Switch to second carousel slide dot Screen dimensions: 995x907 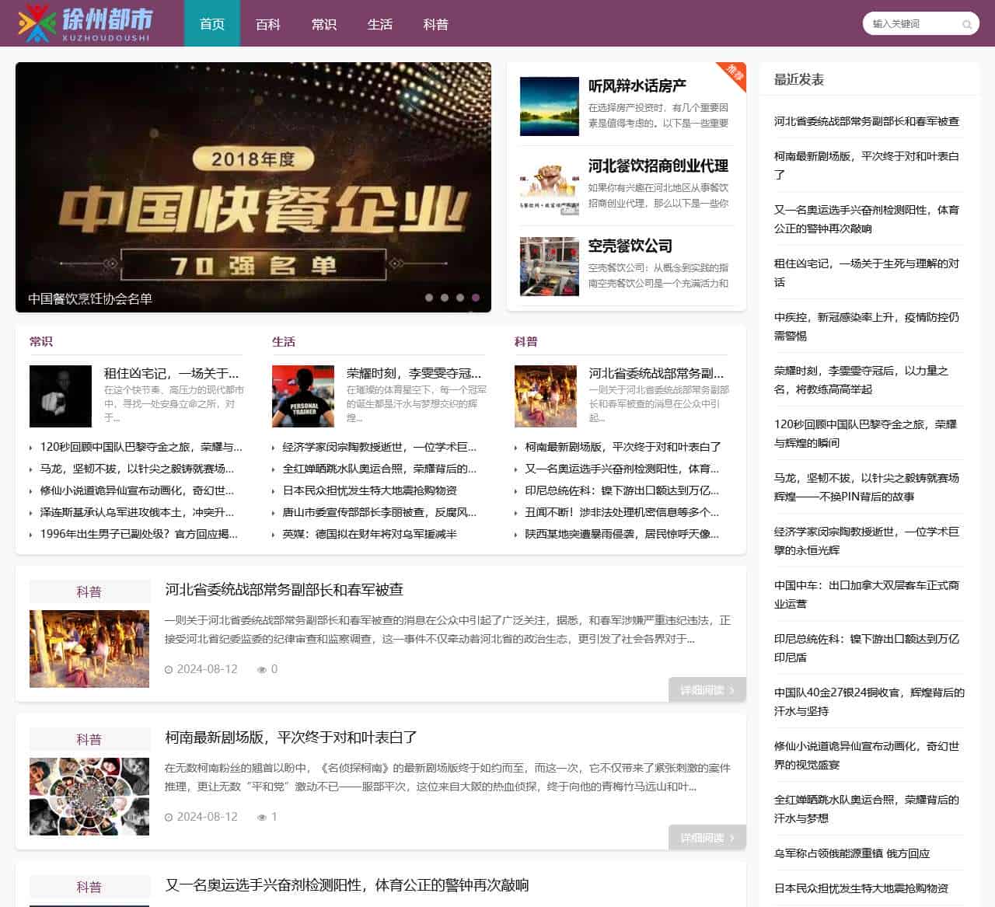445,298
